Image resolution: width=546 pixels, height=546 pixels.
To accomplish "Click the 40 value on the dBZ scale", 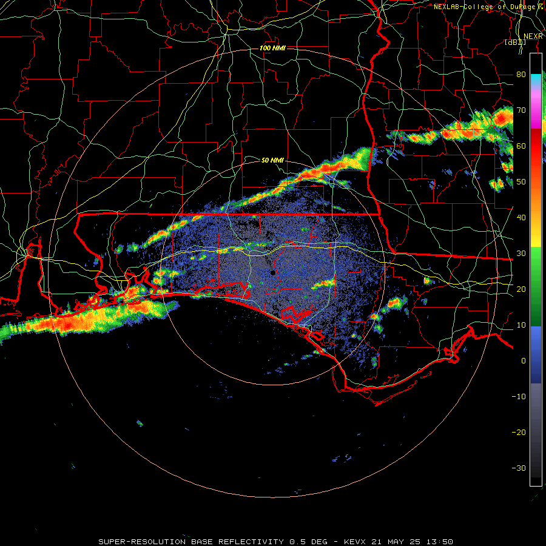I will tap(521, 217).
